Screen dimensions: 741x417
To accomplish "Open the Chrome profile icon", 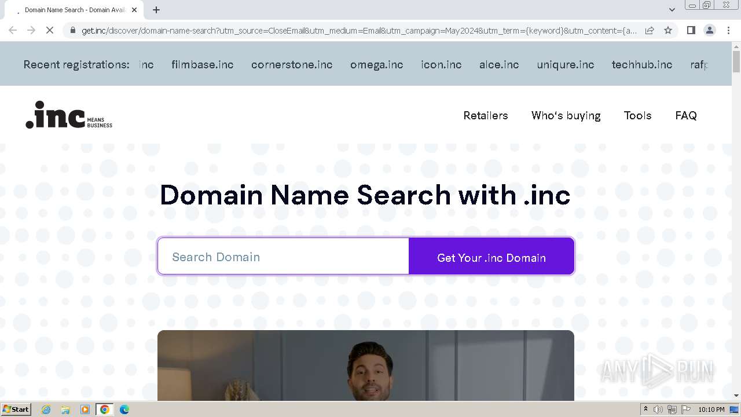I will 709,30.
